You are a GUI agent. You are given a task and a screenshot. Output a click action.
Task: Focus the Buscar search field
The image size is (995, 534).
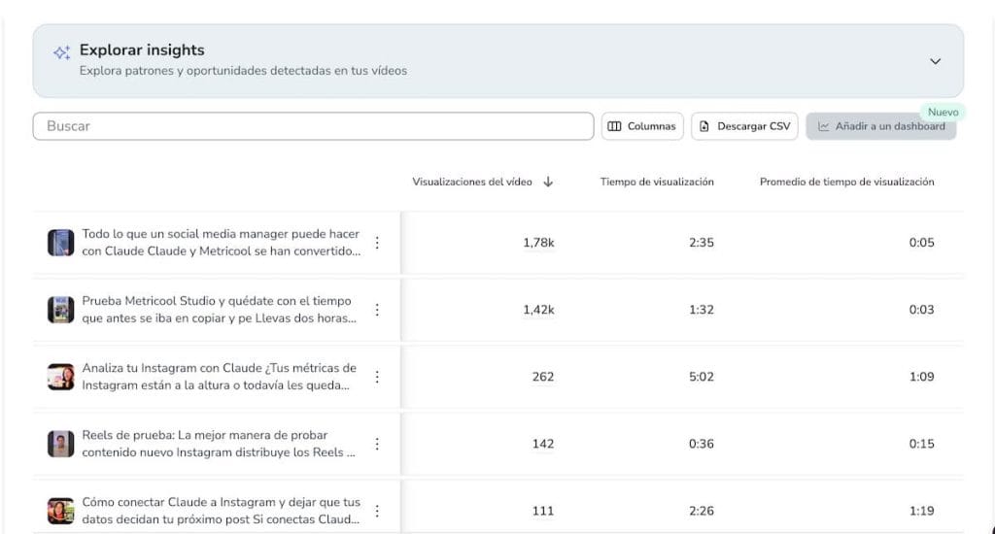tap(314, 126)
